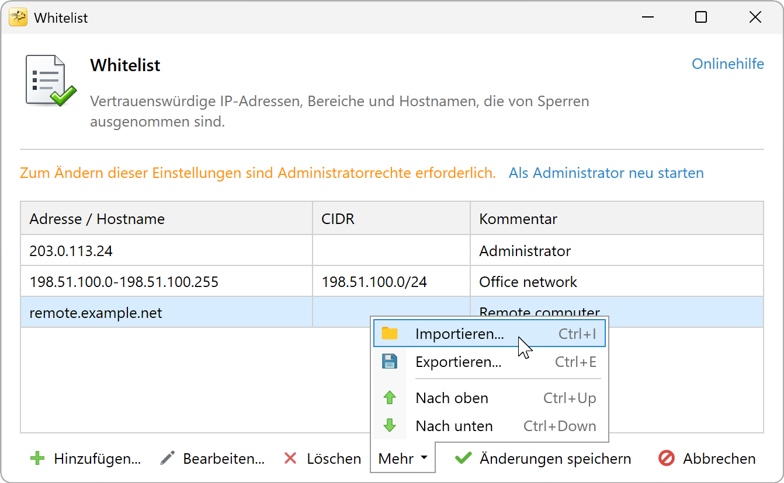Click Als Administrator neu starten link
The height and width of the screenshot is (483, 784).
pos(606,173)
